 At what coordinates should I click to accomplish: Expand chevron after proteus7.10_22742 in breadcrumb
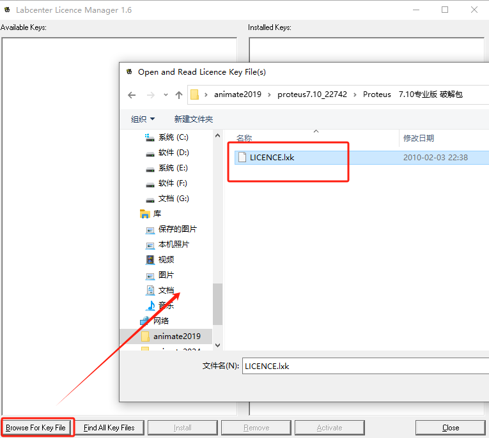(355, 94)
